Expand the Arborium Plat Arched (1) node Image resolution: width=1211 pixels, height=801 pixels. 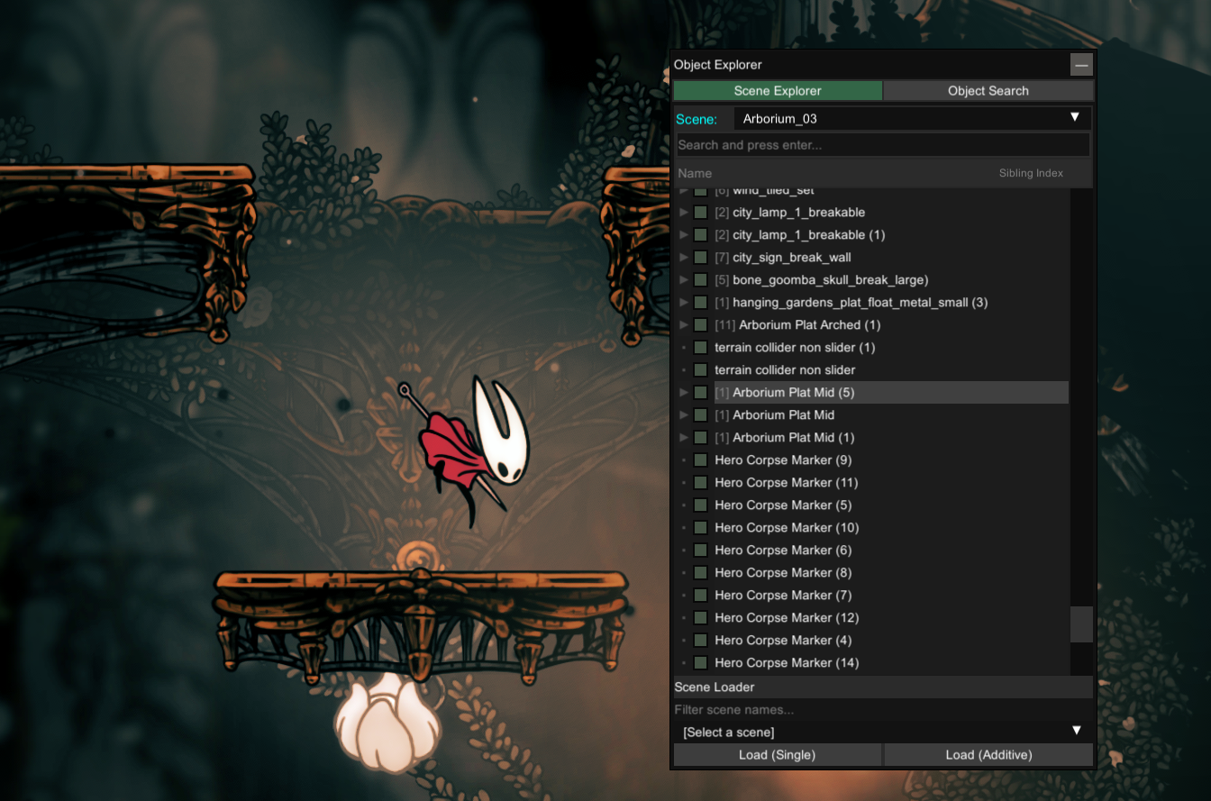[684, 325]
